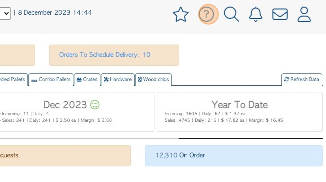Click the refresh arrows icon
The image size is (326, 182).
click(287, 79)
